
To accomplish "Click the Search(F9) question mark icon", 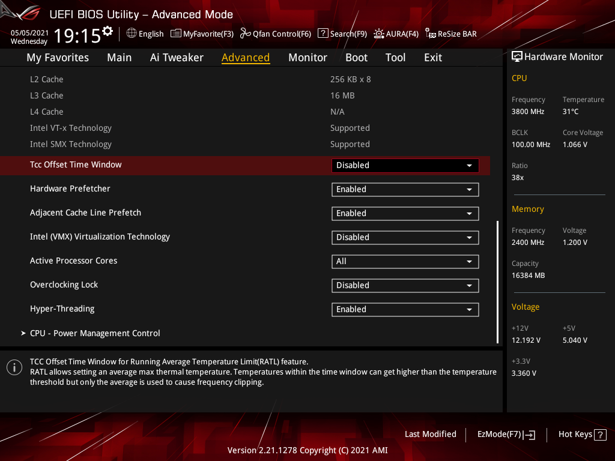I will [323, 34].
